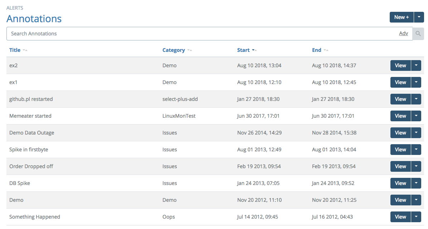Click End column sort arrows icon

[326, 50]
